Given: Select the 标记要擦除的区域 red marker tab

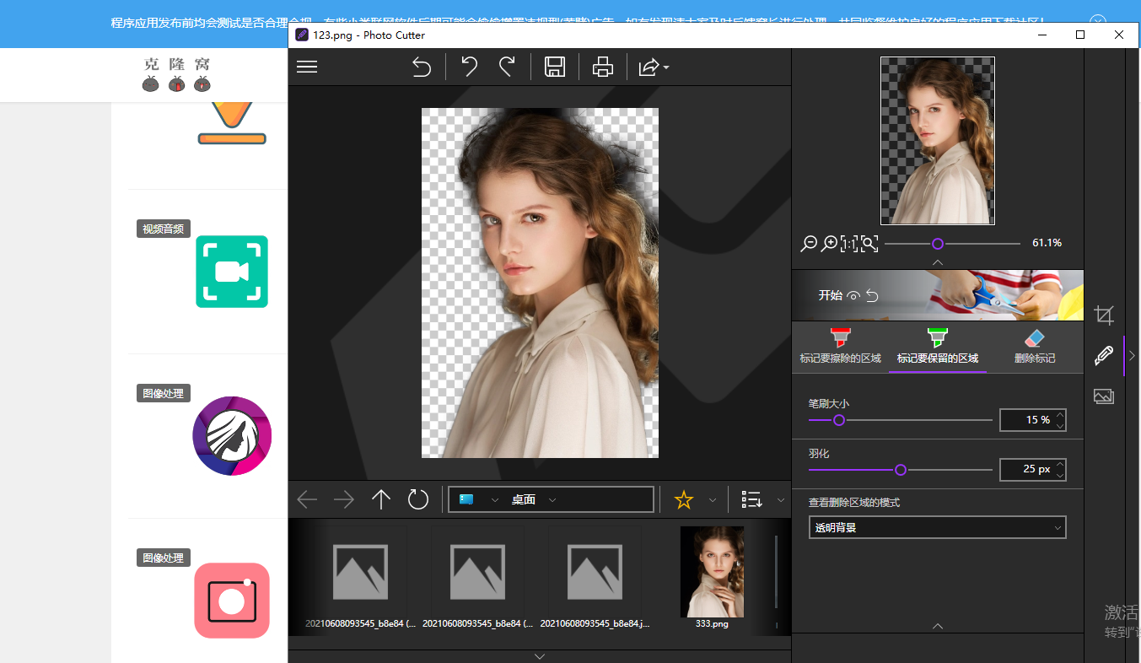Looking at the screenshot, I should click(840, 347).
